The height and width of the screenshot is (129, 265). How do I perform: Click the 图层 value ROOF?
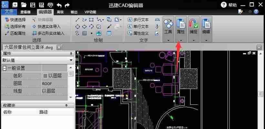tap(47, 84)
